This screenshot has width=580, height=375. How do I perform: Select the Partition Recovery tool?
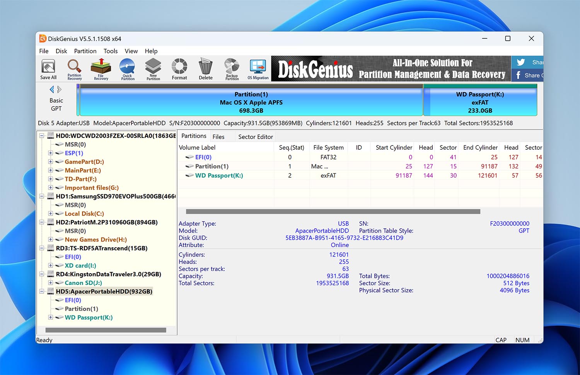pos(74,68)
